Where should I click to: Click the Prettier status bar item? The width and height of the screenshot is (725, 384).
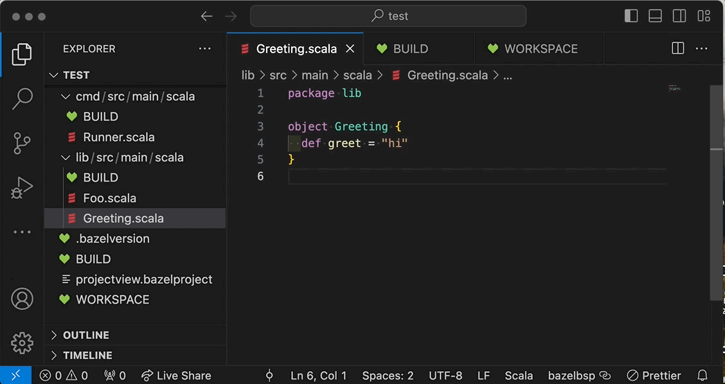coord(654,376)
